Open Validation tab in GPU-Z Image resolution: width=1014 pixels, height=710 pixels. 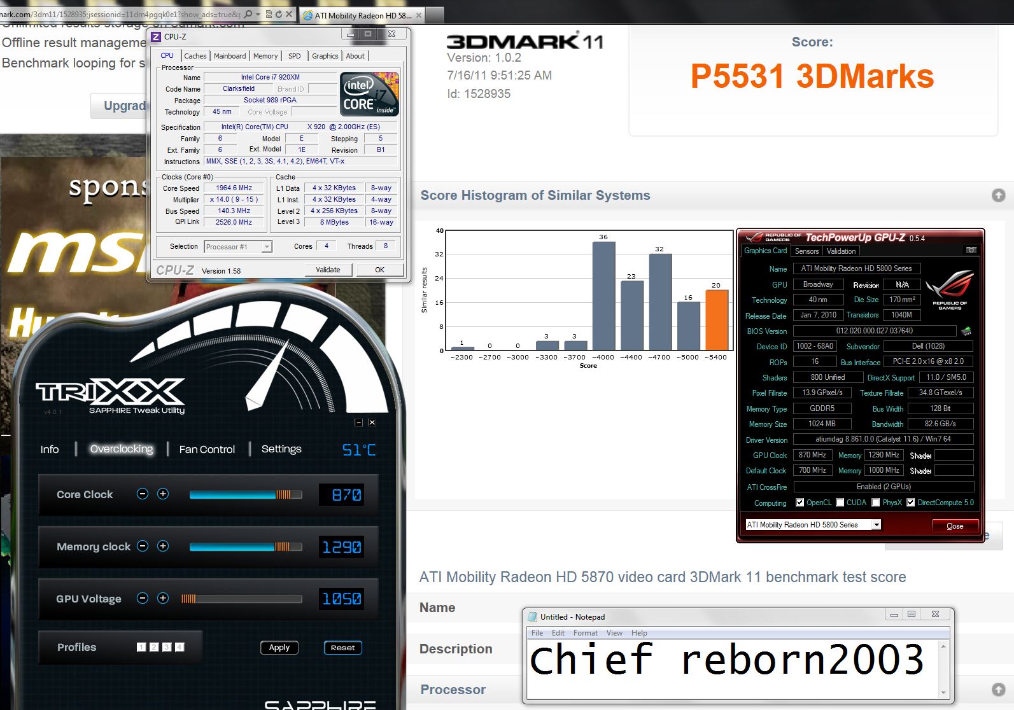[x=841, y=251]
